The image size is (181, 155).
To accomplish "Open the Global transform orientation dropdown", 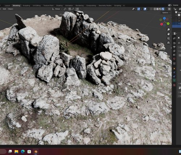I will tap(57, 9).
